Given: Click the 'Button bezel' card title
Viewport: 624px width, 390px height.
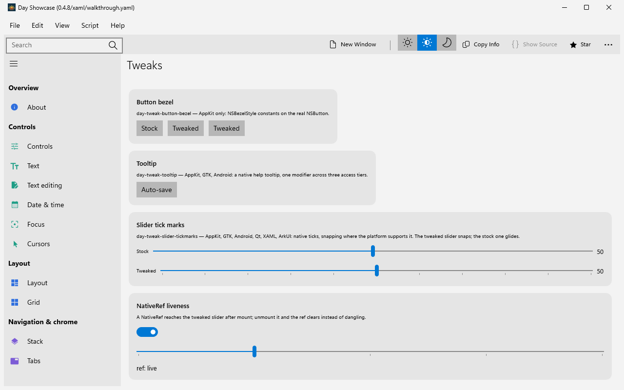Looking at the screenshot, I should point(155,102).
